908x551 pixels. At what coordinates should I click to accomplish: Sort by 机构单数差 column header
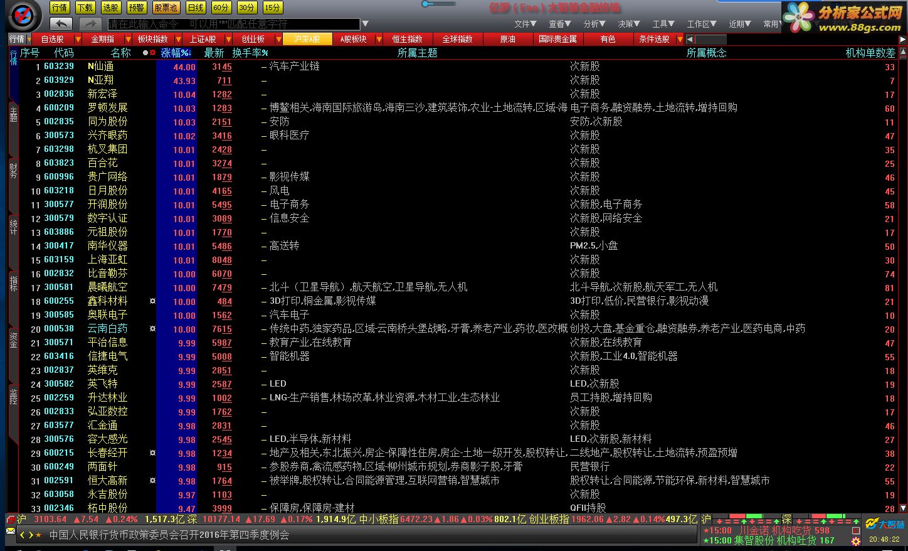tap(870, 53)
